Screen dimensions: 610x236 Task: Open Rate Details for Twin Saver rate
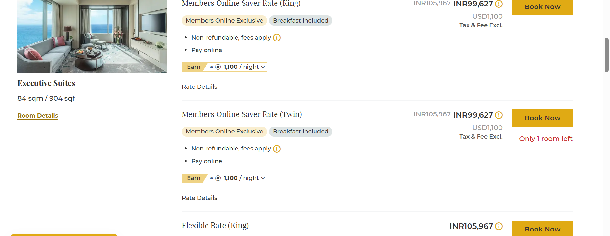199,198
